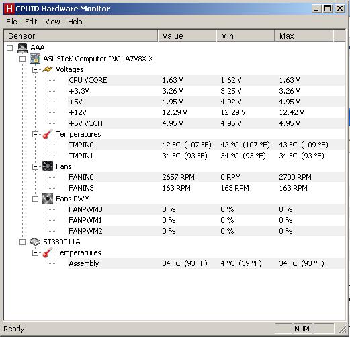The image size is (350, 338).
Task: Open the File menu
Action: click(x=11, y=22)
